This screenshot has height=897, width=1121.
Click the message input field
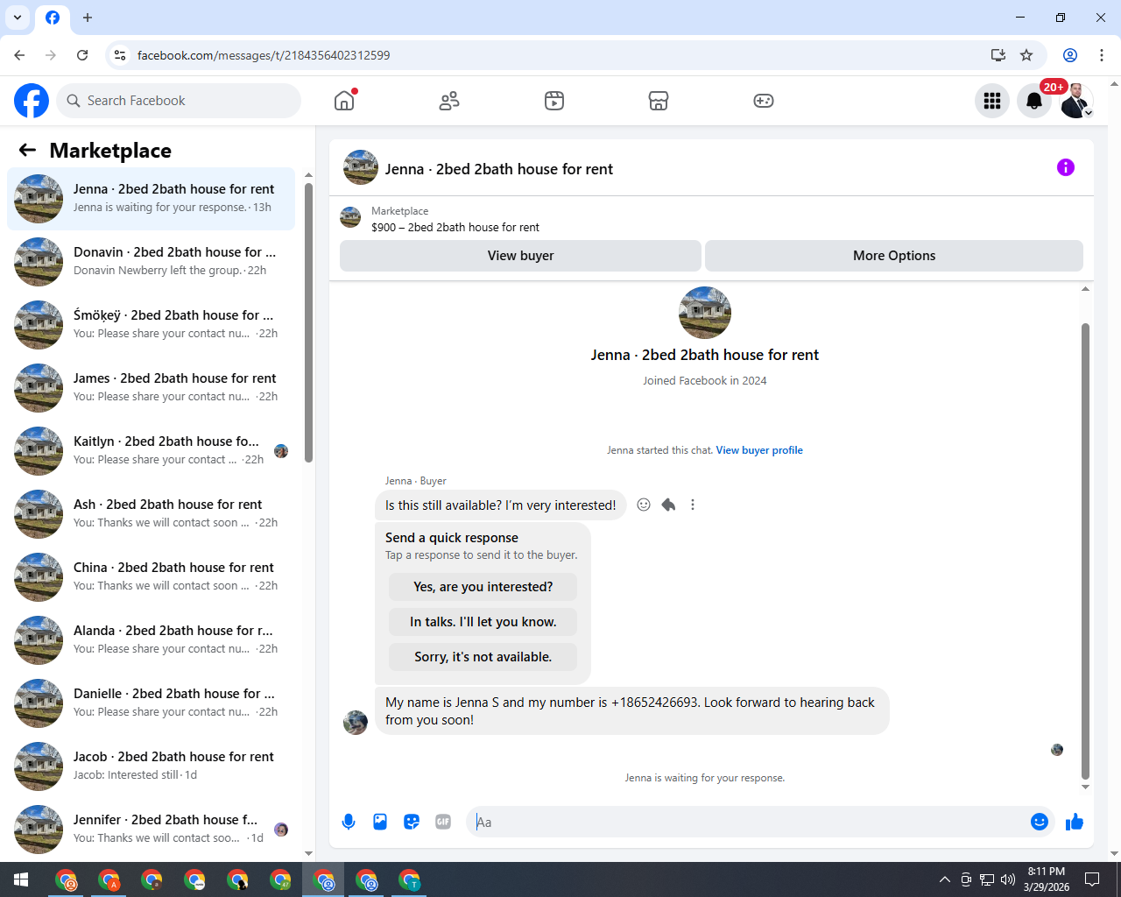(749, 822)
